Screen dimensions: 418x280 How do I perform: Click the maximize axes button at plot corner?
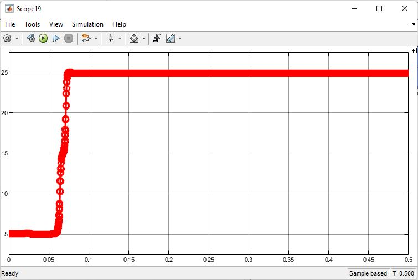tap(412, 50)
